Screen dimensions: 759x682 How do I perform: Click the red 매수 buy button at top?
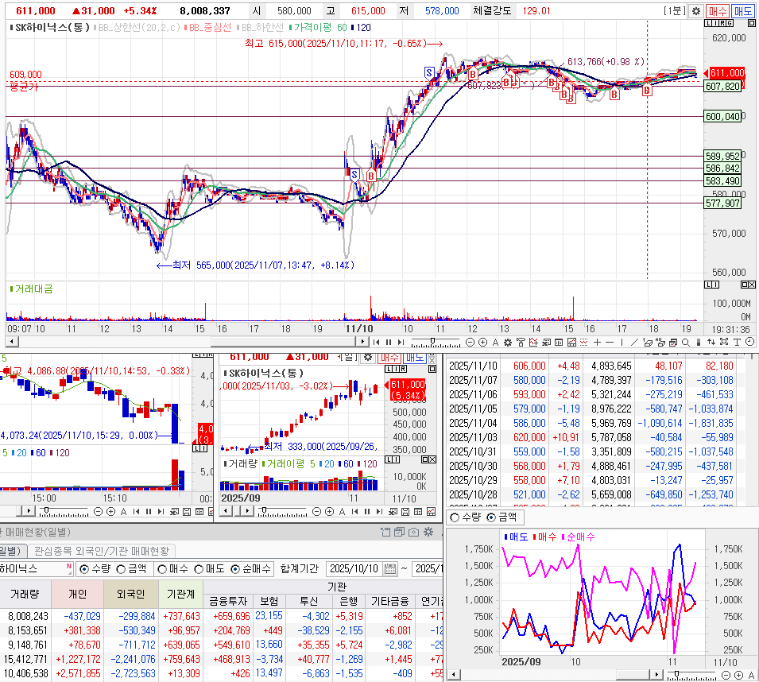[x=718, y=10]
